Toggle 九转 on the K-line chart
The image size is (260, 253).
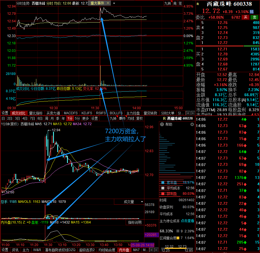(113, 118)
